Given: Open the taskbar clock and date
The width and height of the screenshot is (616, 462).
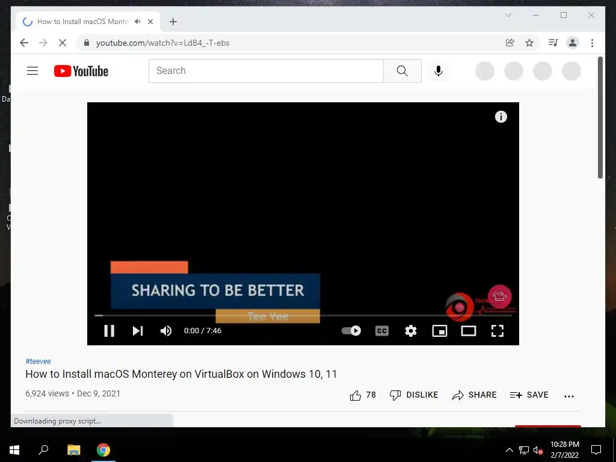Looking at the screenshot, I should pos(564,450).
